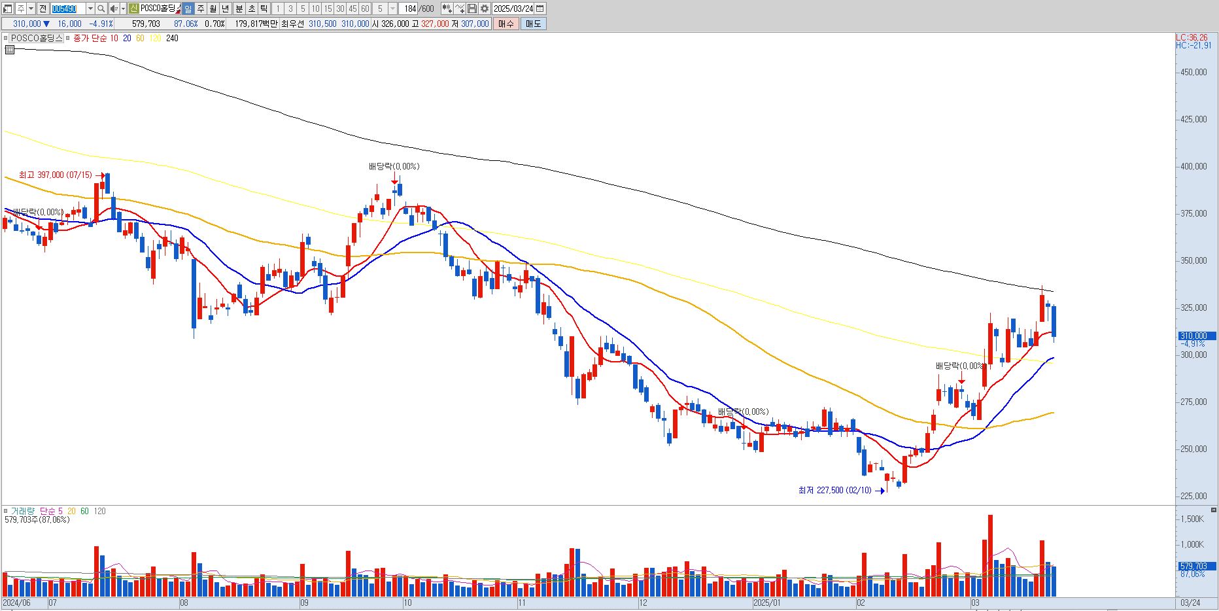Screen dimensions: 1219x611
Task: Switch to 주 weekly chart period
Action: click(201, 9)
